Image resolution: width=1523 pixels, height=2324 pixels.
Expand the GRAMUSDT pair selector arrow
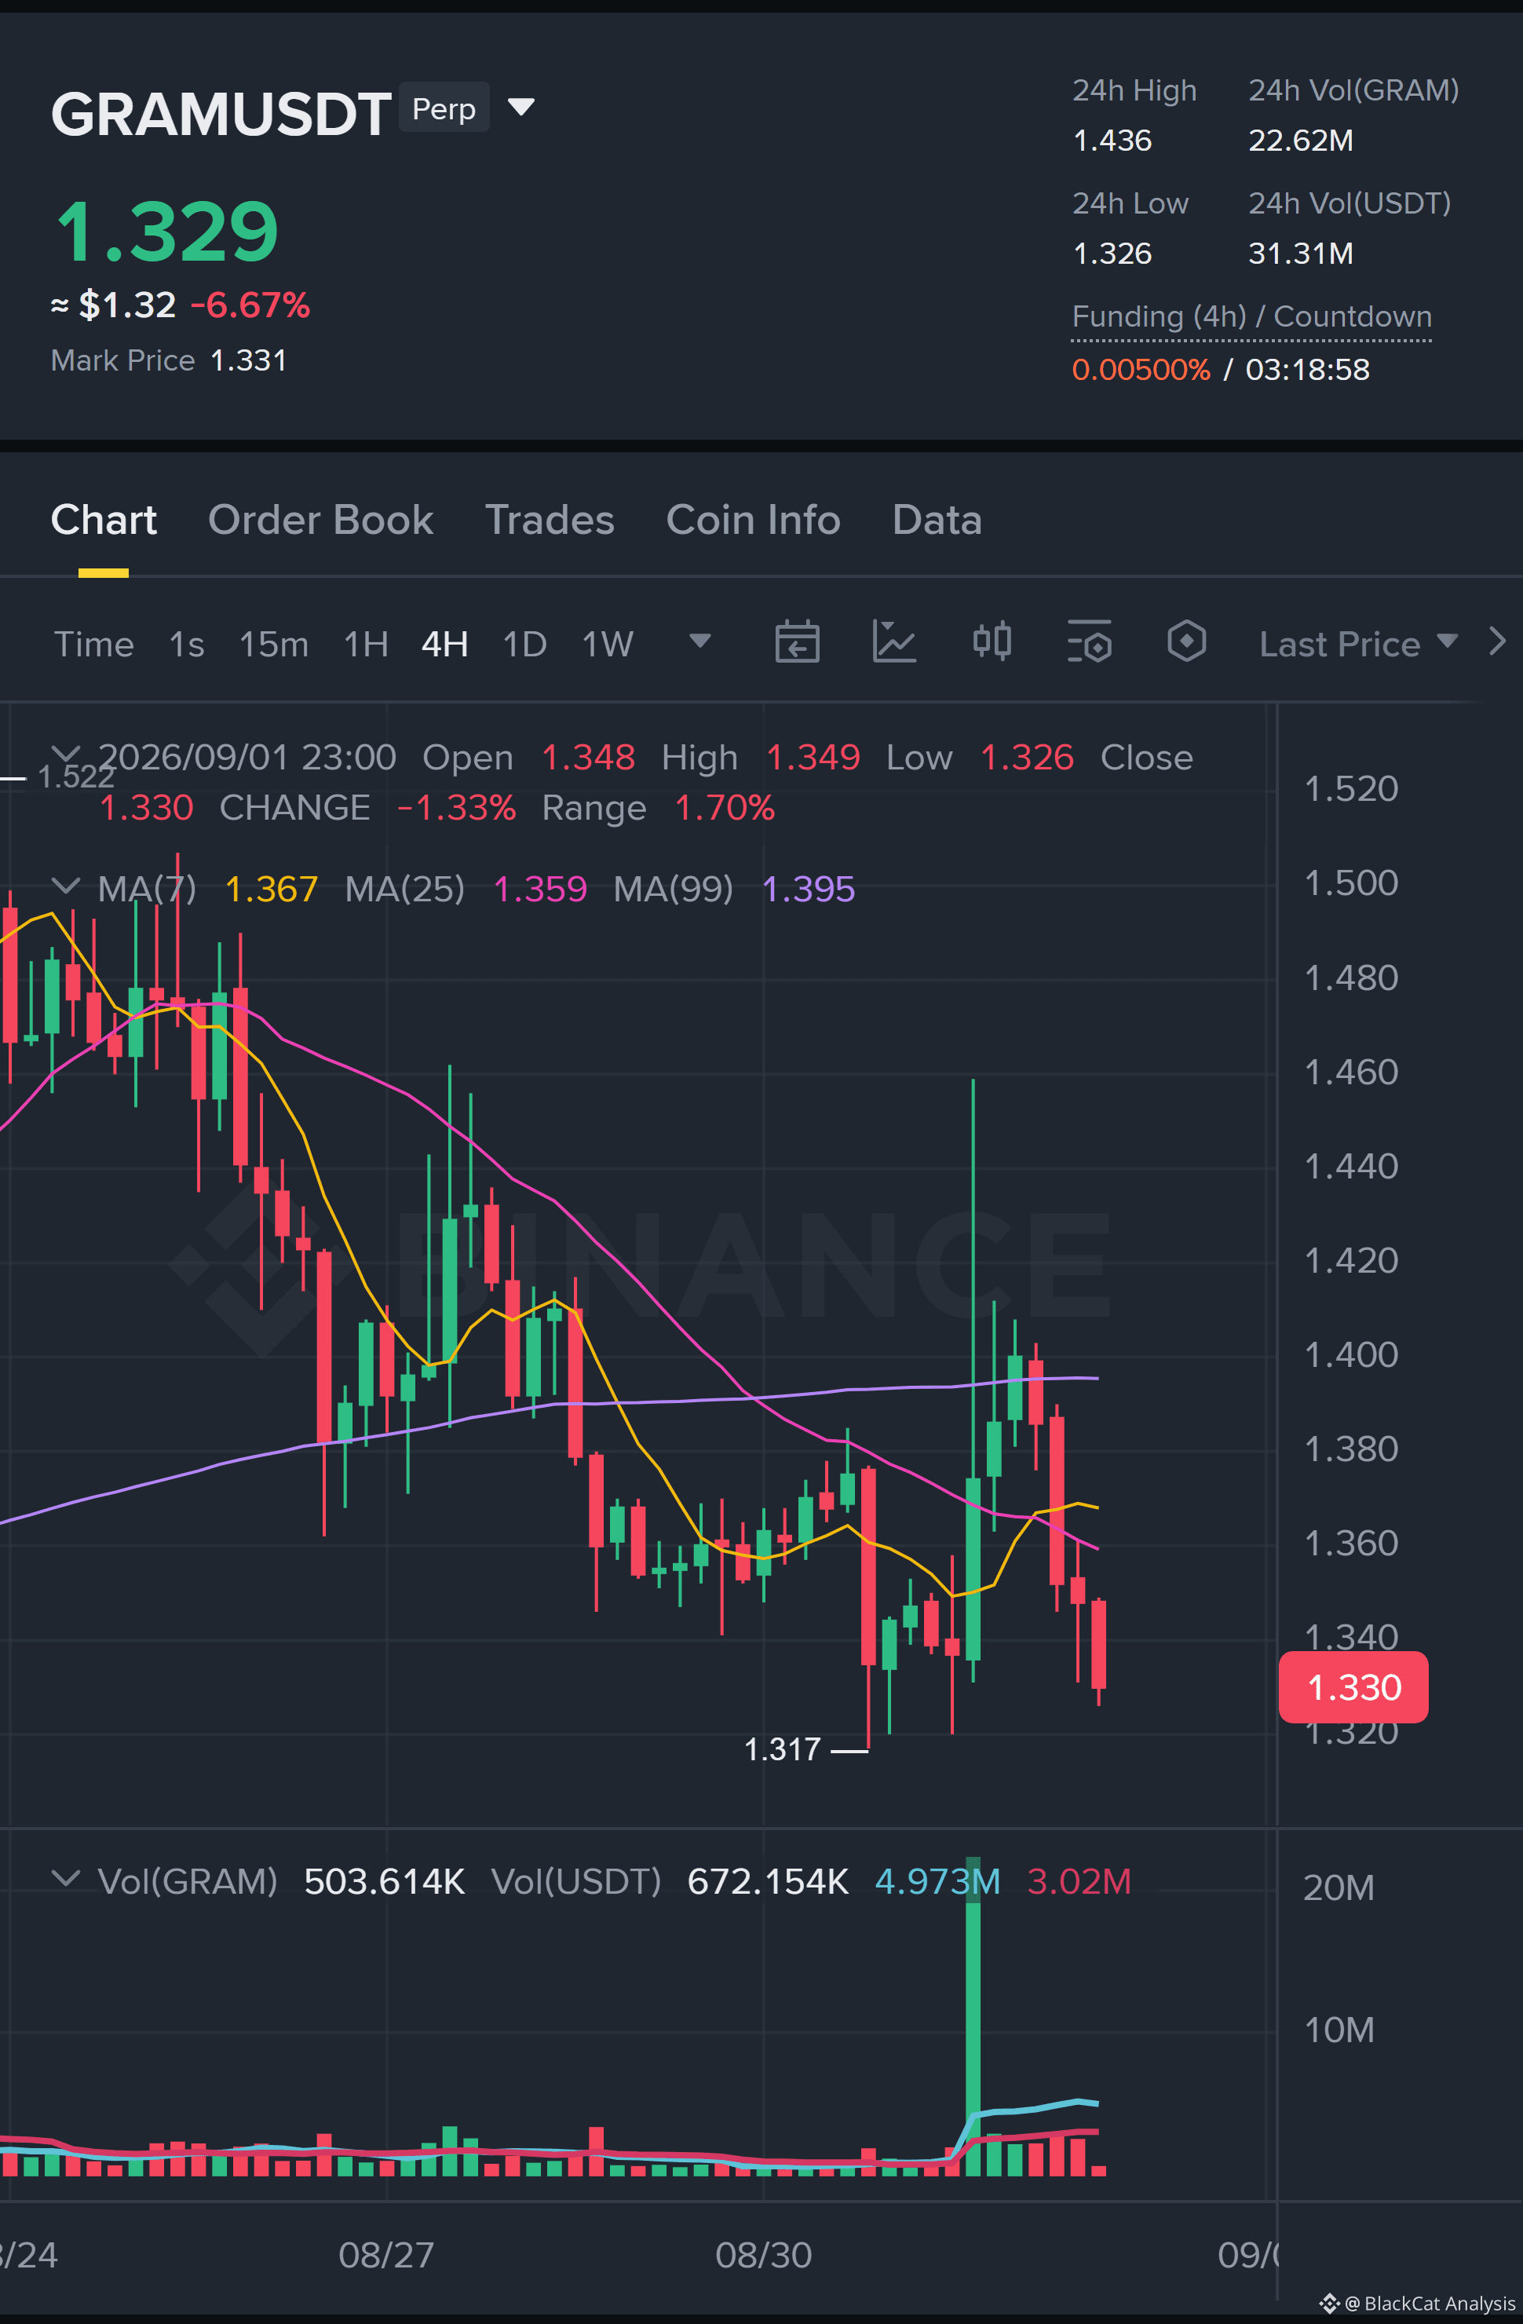point(521,107)
